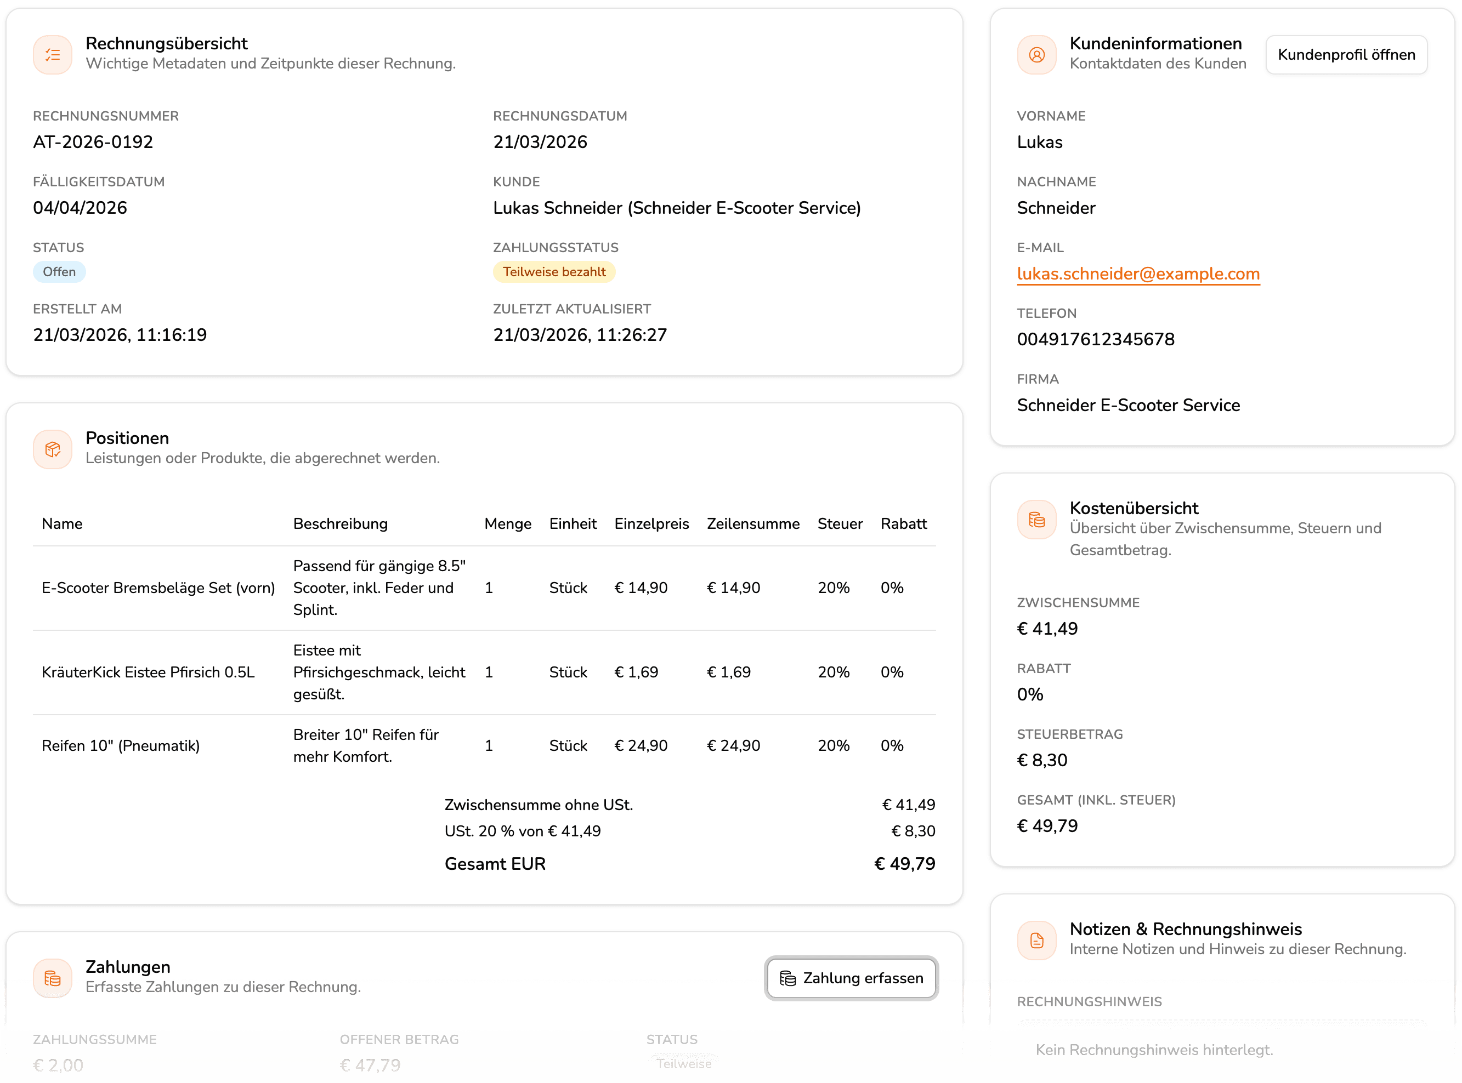Select the KräuterKick Eistee Pfirsich 0.5L row name

click(148, 672)
